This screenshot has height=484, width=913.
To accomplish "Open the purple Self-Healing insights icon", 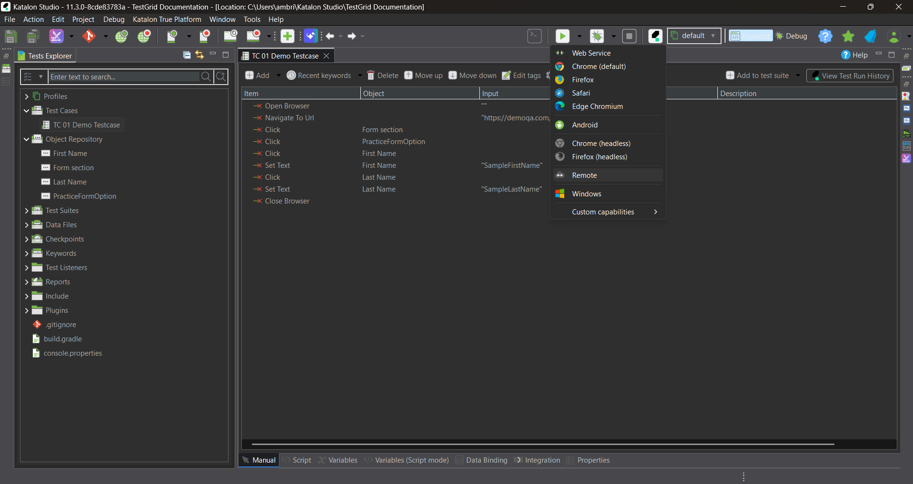I will [x=56, y=36].
